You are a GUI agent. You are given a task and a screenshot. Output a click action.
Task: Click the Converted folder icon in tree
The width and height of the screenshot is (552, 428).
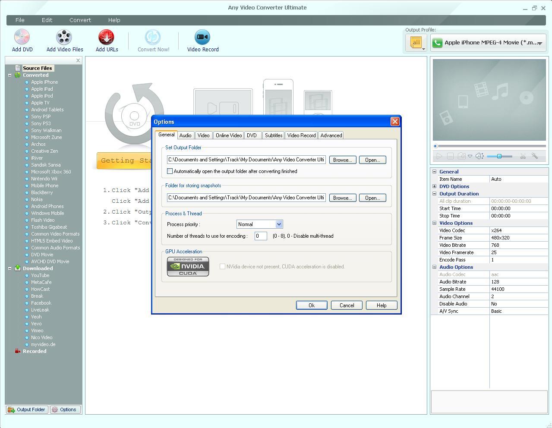click(x=18, y=75)
